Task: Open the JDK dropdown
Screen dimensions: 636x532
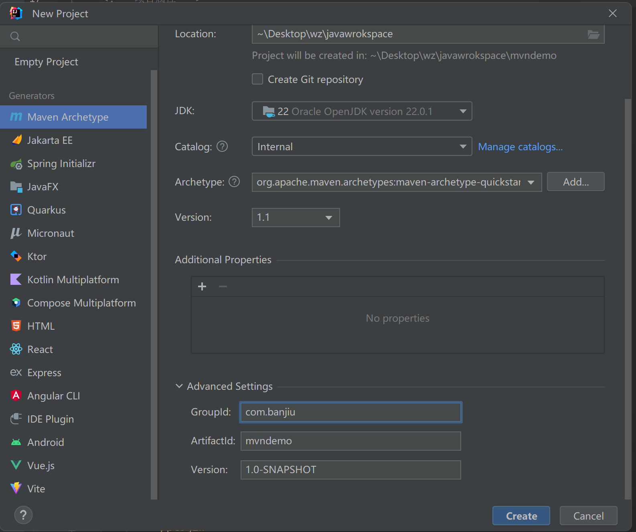Action: coord(362,111)
